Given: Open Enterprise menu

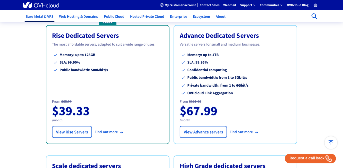Looking at the screenshot, I should click(x=179, y=17).
